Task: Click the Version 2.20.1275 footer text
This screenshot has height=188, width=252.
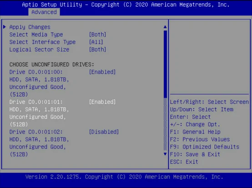Action: tap(124, 177)
